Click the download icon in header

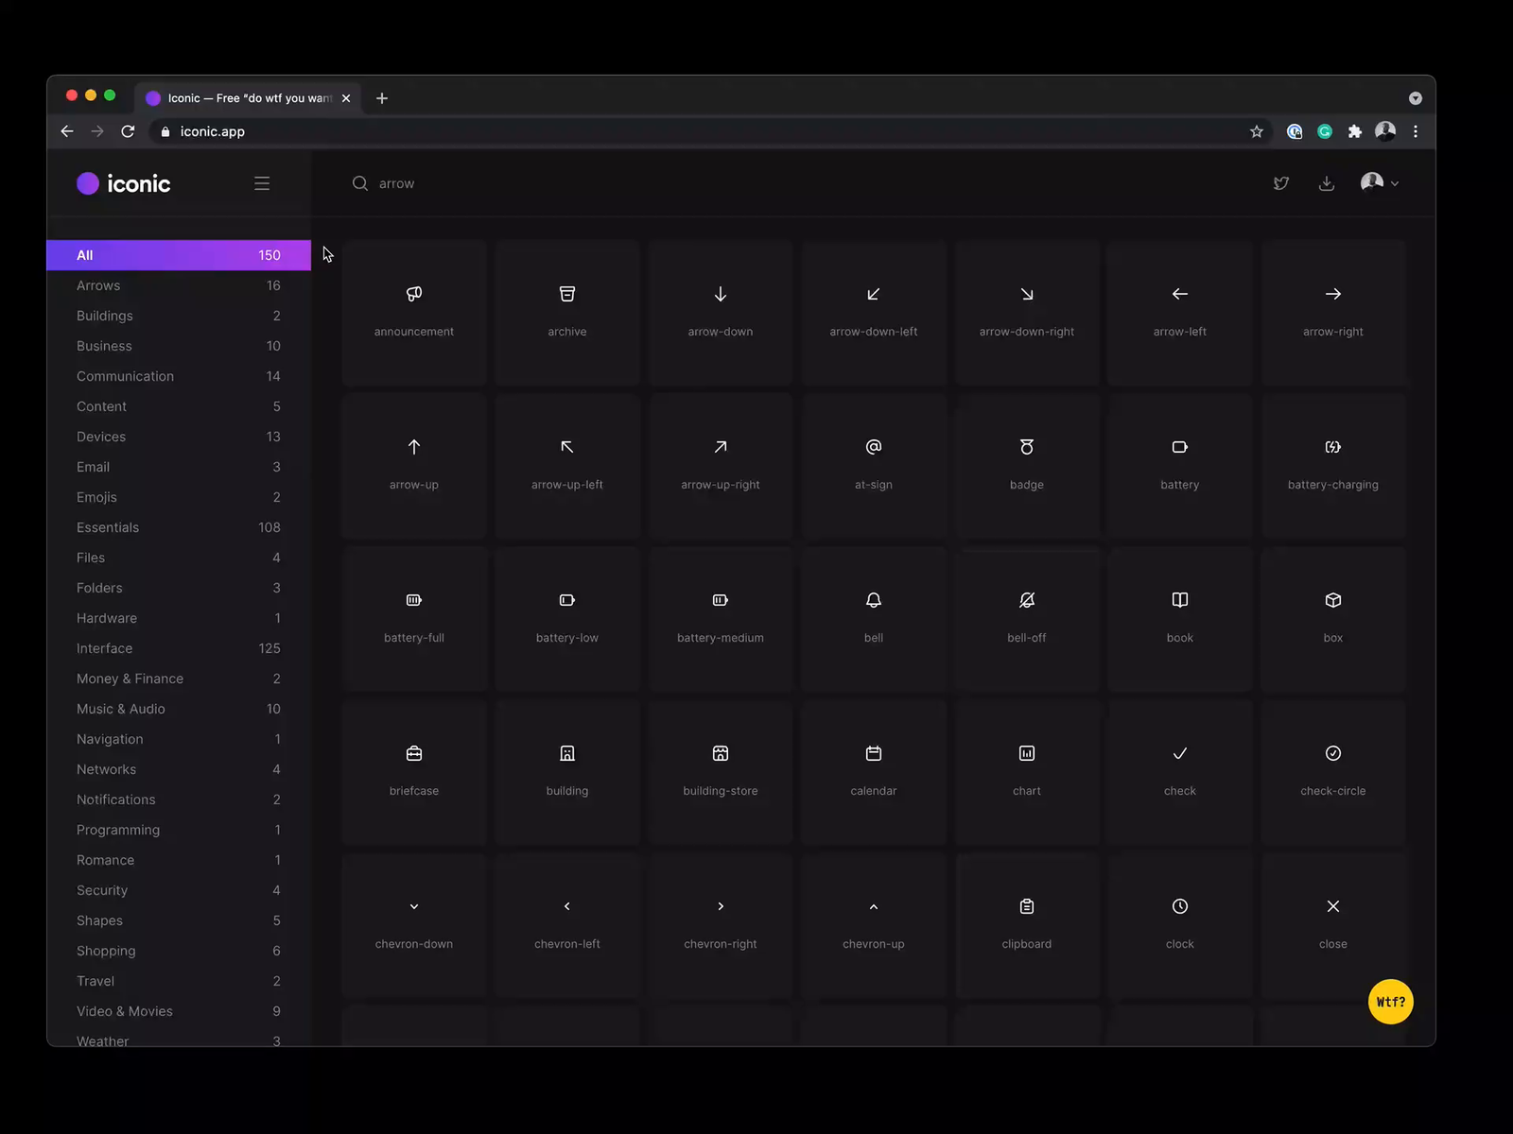1326,183
